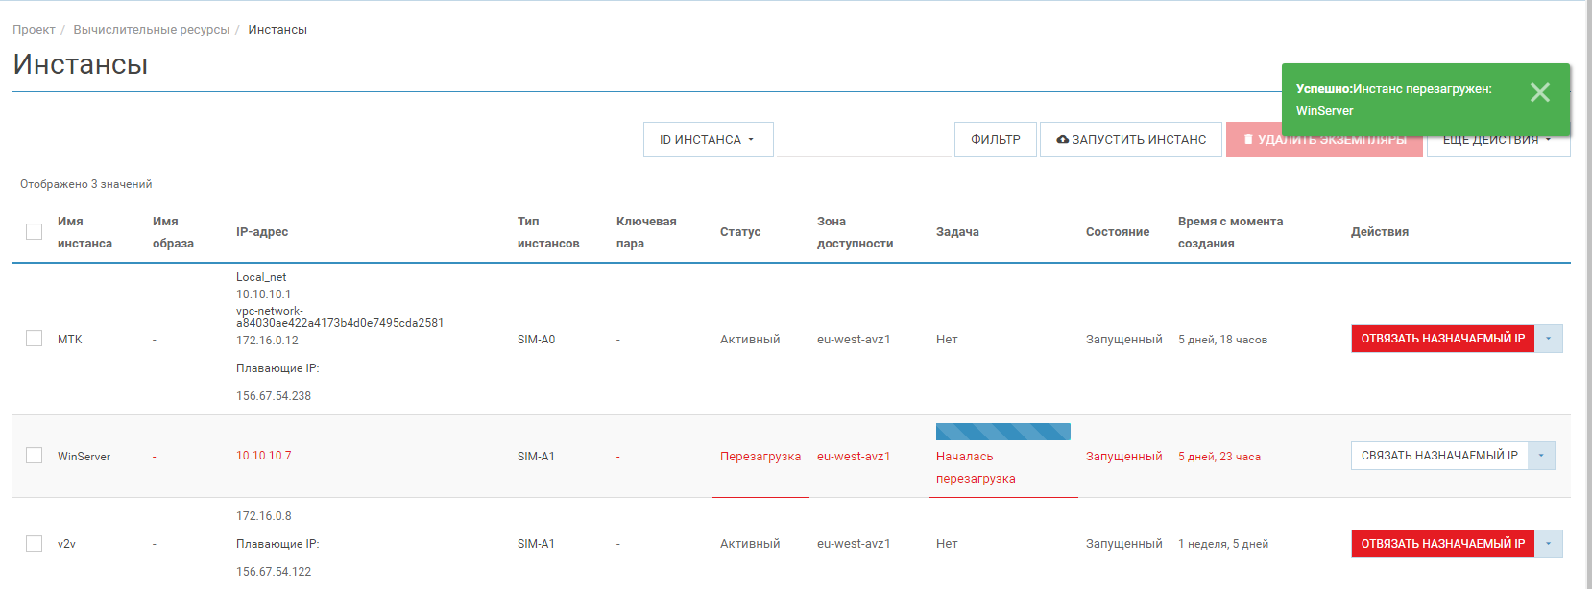Open the actions dropdown arrow for WinServer
Screen dimensions: 1592x589
pyautogui.click(x=1540, y=456)
